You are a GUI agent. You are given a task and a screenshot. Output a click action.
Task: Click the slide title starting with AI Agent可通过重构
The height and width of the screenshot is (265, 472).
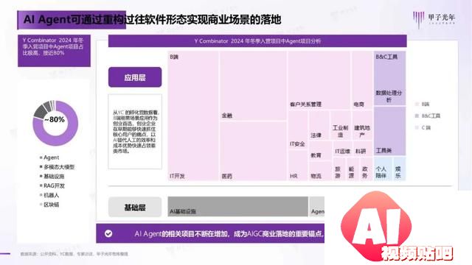pos(152,20)
